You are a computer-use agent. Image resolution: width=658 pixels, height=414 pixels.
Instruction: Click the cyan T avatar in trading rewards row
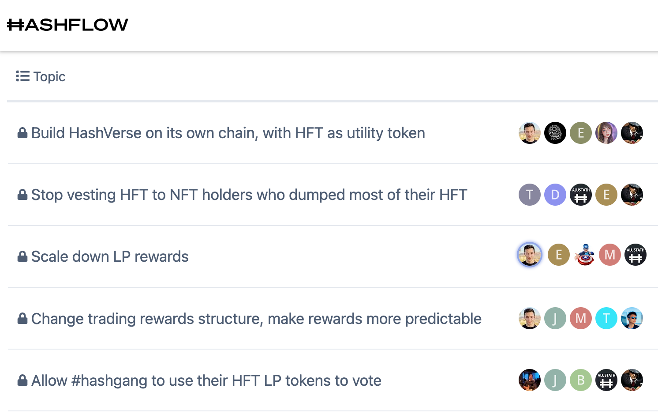606,318
